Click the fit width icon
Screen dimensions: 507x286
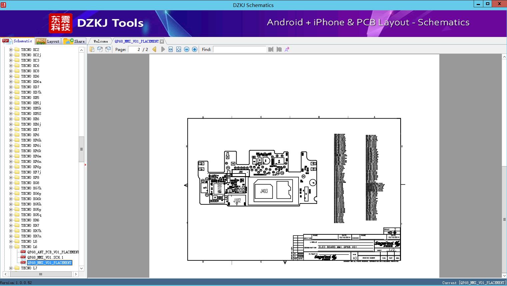pos(171,49)
